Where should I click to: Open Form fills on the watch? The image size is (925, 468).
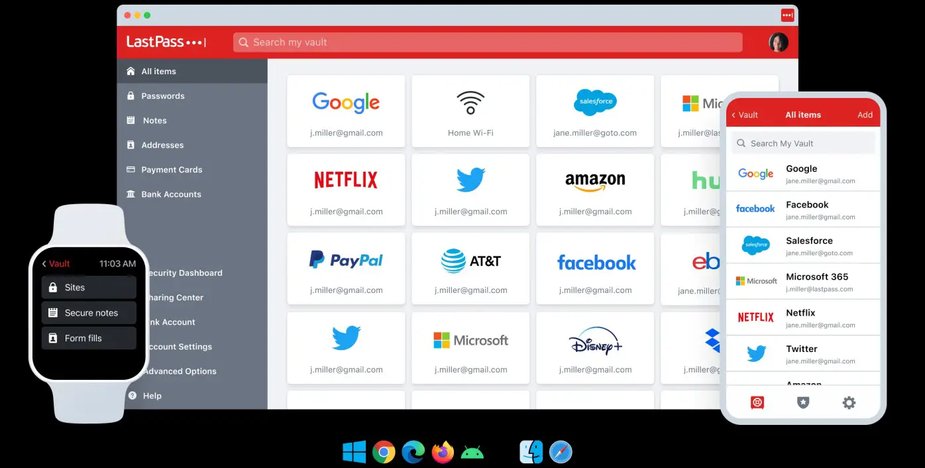tap(89, 337)
